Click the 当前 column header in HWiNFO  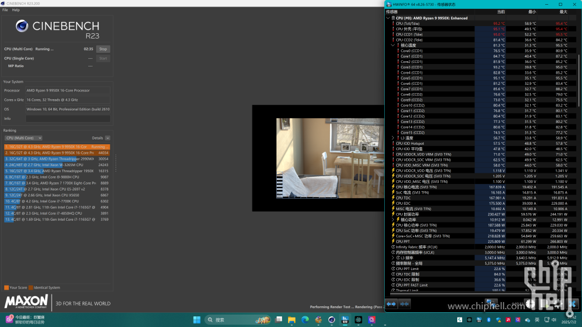click(x=491, y=12)
